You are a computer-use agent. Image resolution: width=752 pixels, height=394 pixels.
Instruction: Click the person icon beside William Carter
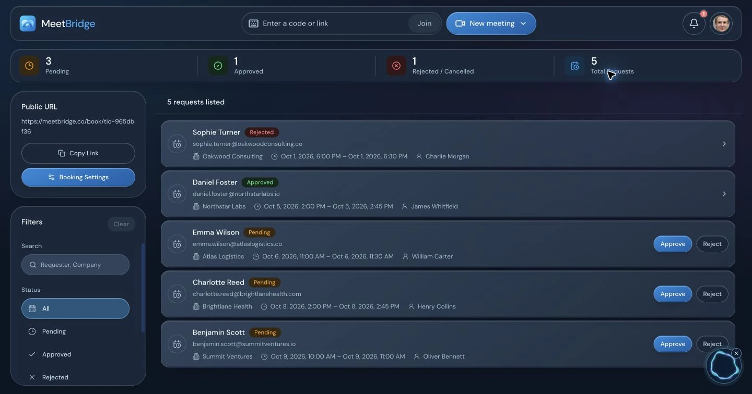(405, 256)
